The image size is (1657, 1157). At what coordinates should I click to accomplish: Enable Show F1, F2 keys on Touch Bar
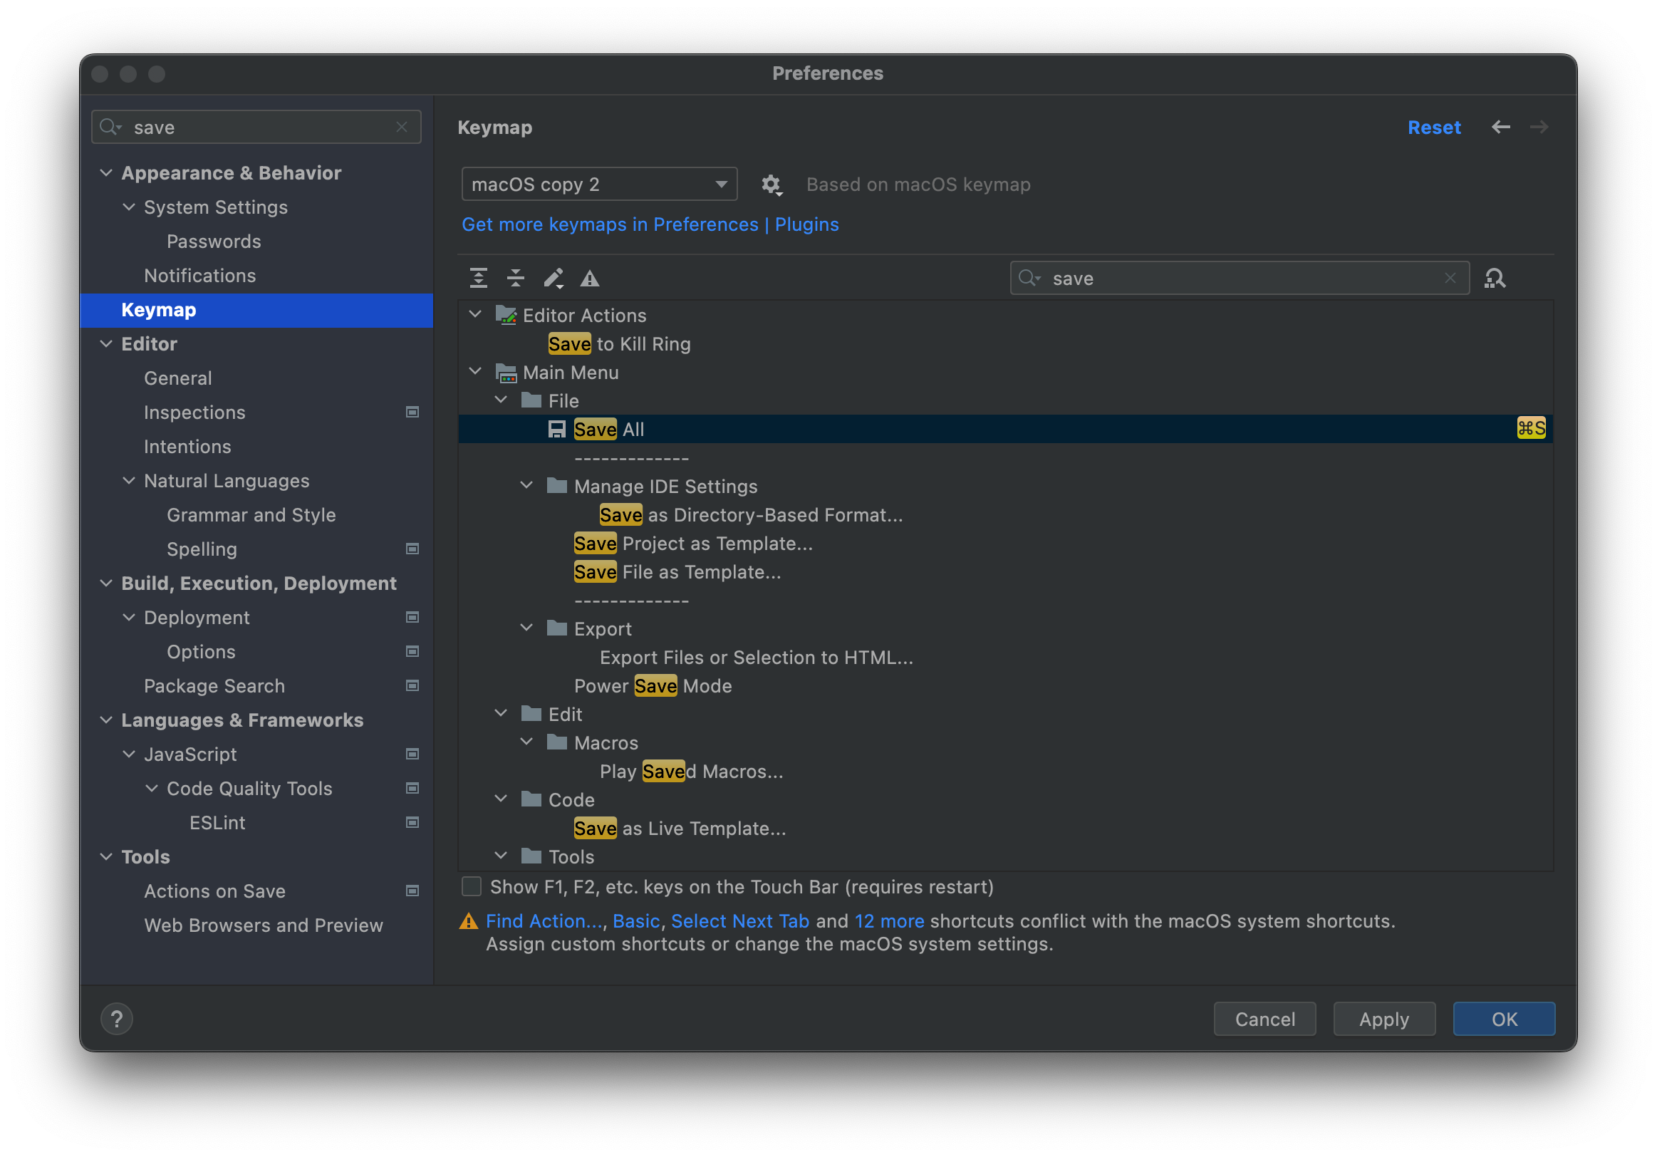point(472,886)
